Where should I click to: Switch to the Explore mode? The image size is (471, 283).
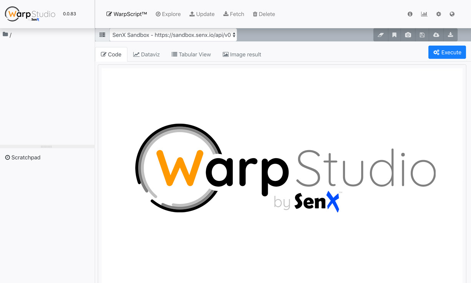point(168,14)
